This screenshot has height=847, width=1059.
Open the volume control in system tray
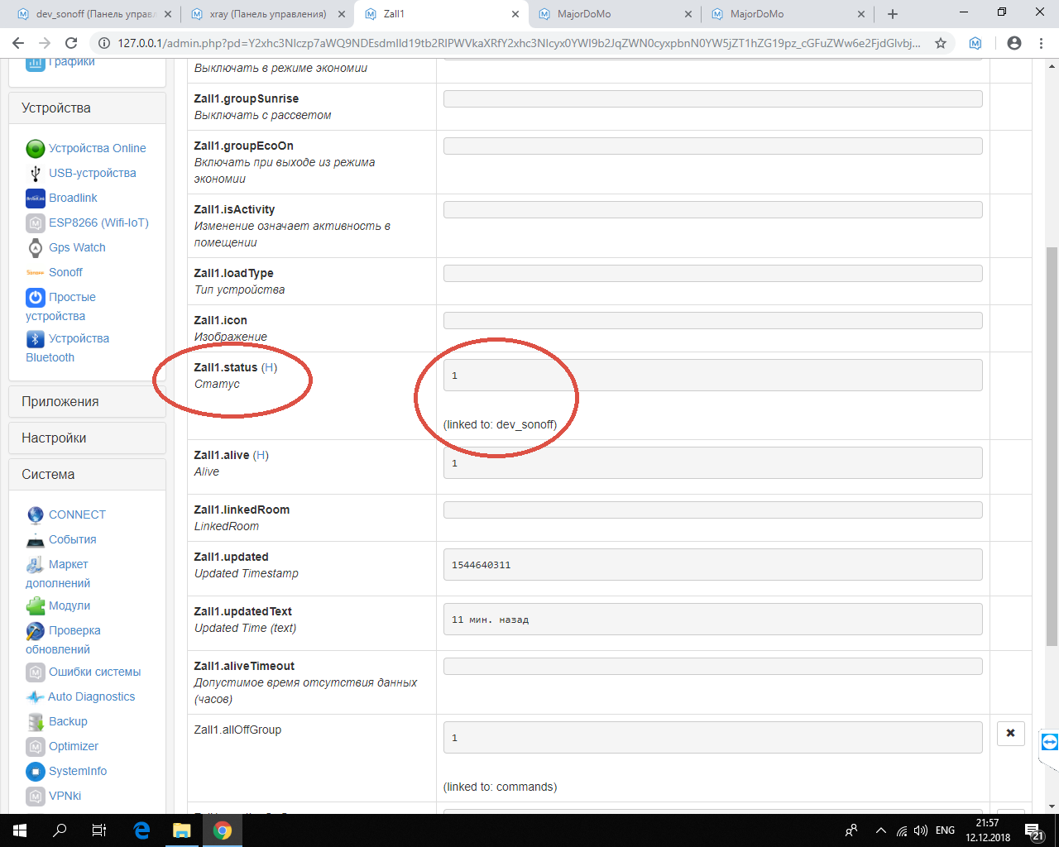[921, 830]
